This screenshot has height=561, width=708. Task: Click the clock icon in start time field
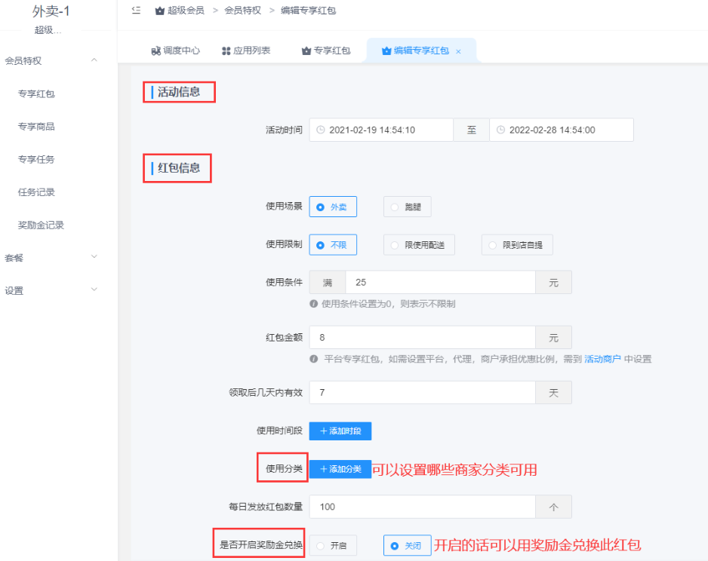(320, 130)
